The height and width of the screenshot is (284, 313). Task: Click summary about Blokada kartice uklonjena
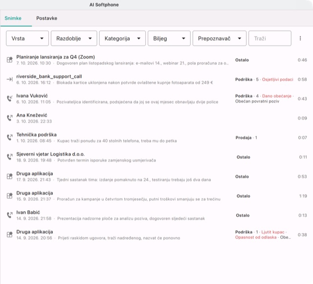[x=135, y=83]
